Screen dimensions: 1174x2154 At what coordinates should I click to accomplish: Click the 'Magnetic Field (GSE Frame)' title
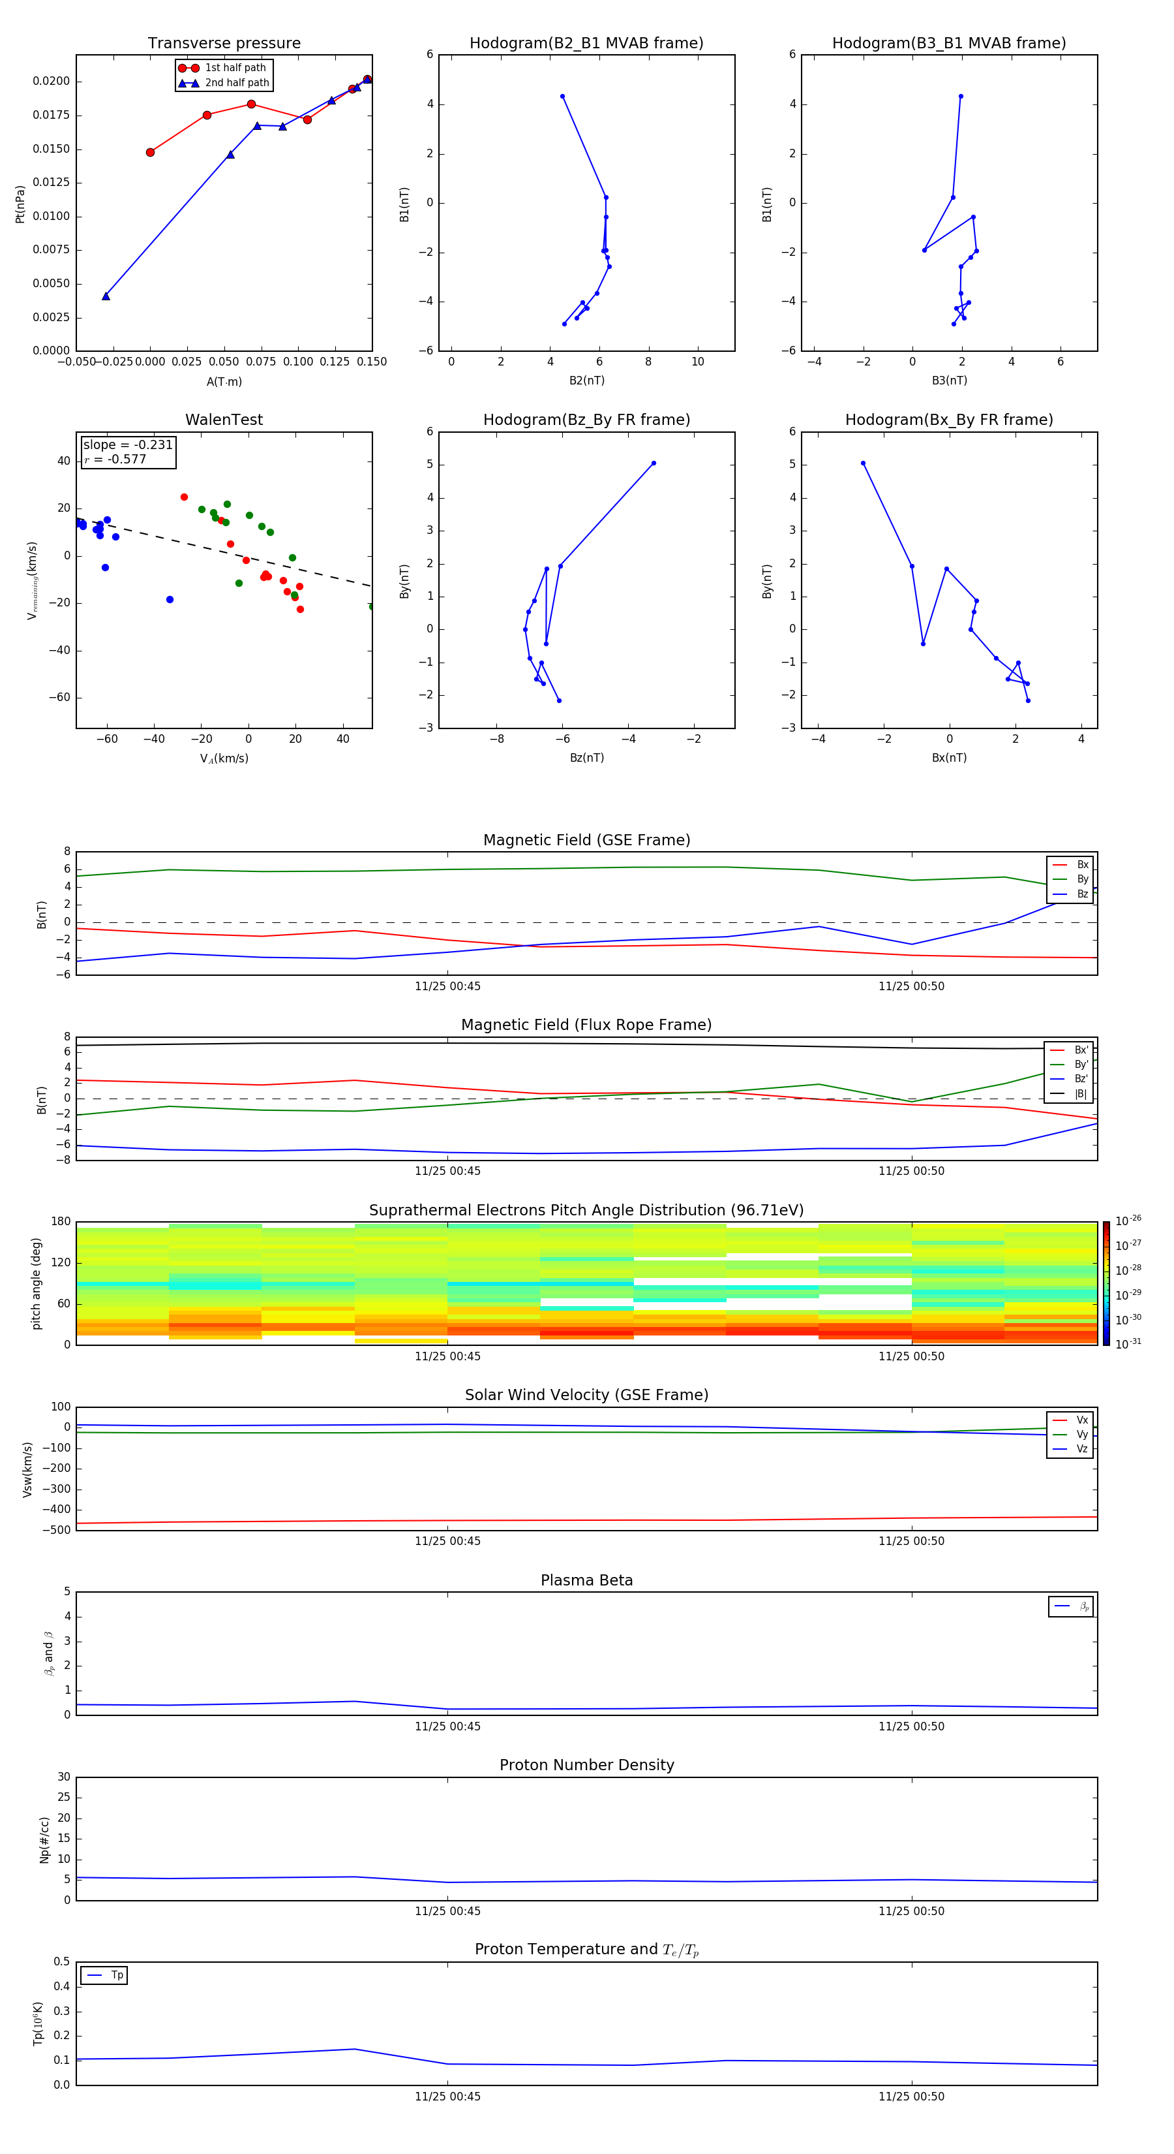pos(586,840)
